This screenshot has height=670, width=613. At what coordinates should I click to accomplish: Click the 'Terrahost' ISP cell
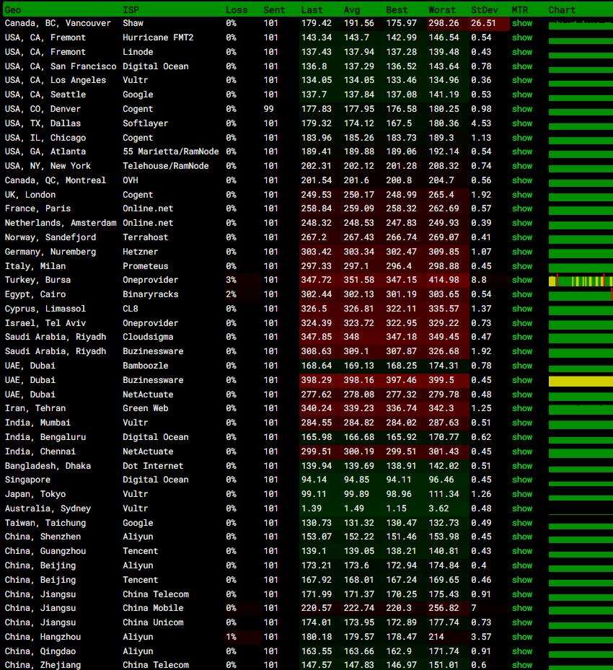(145, 237)
